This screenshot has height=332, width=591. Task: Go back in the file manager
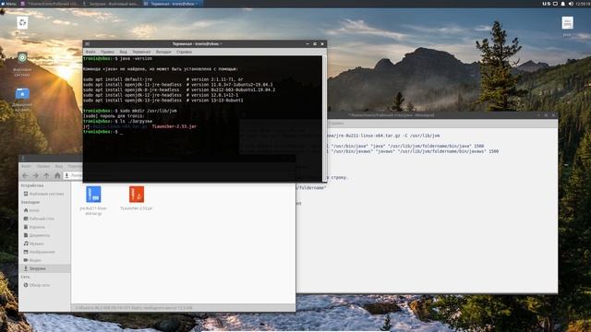pyautogui.click(x=25, y=175)
